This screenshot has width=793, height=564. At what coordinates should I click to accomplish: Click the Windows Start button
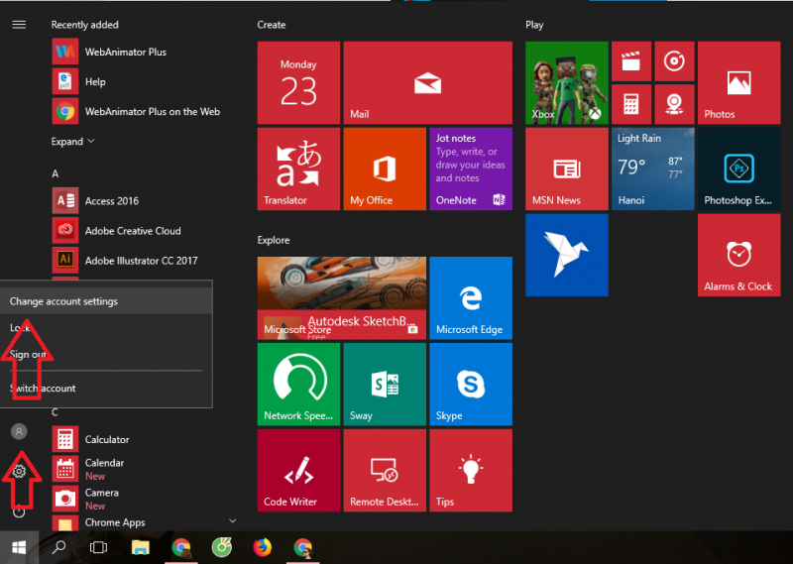pyautogui.click(x=19, y=547)
